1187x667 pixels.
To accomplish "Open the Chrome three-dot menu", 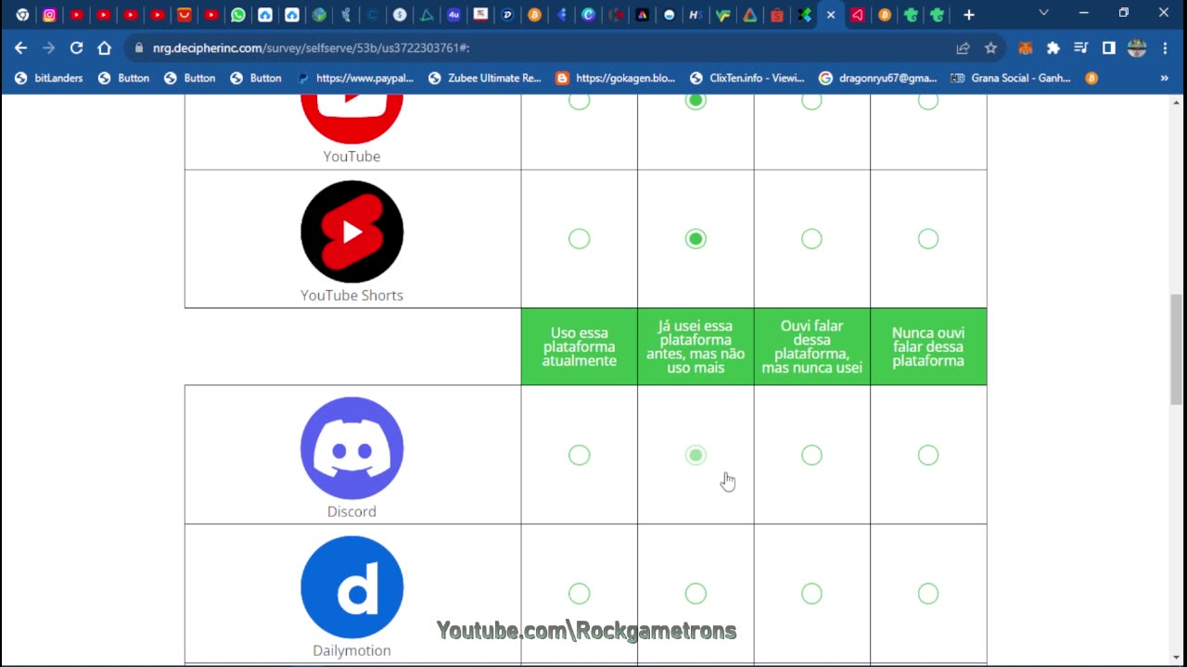I will click(x=1165, y=48).
